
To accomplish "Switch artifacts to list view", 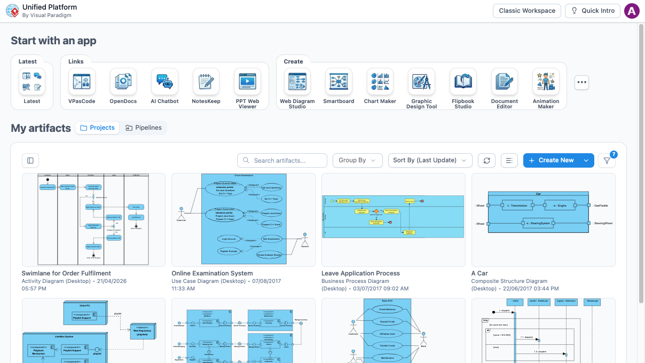I will [x=509, y=160].
